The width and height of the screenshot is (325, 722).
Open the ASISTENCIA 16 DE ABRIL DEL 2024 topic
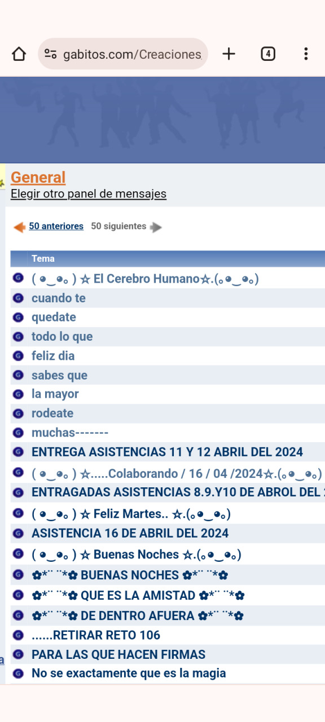click(130, 533)
